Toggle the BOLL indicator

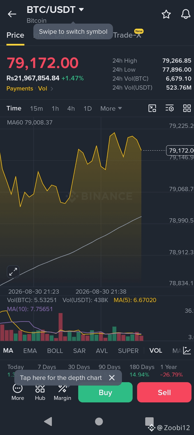55,351
